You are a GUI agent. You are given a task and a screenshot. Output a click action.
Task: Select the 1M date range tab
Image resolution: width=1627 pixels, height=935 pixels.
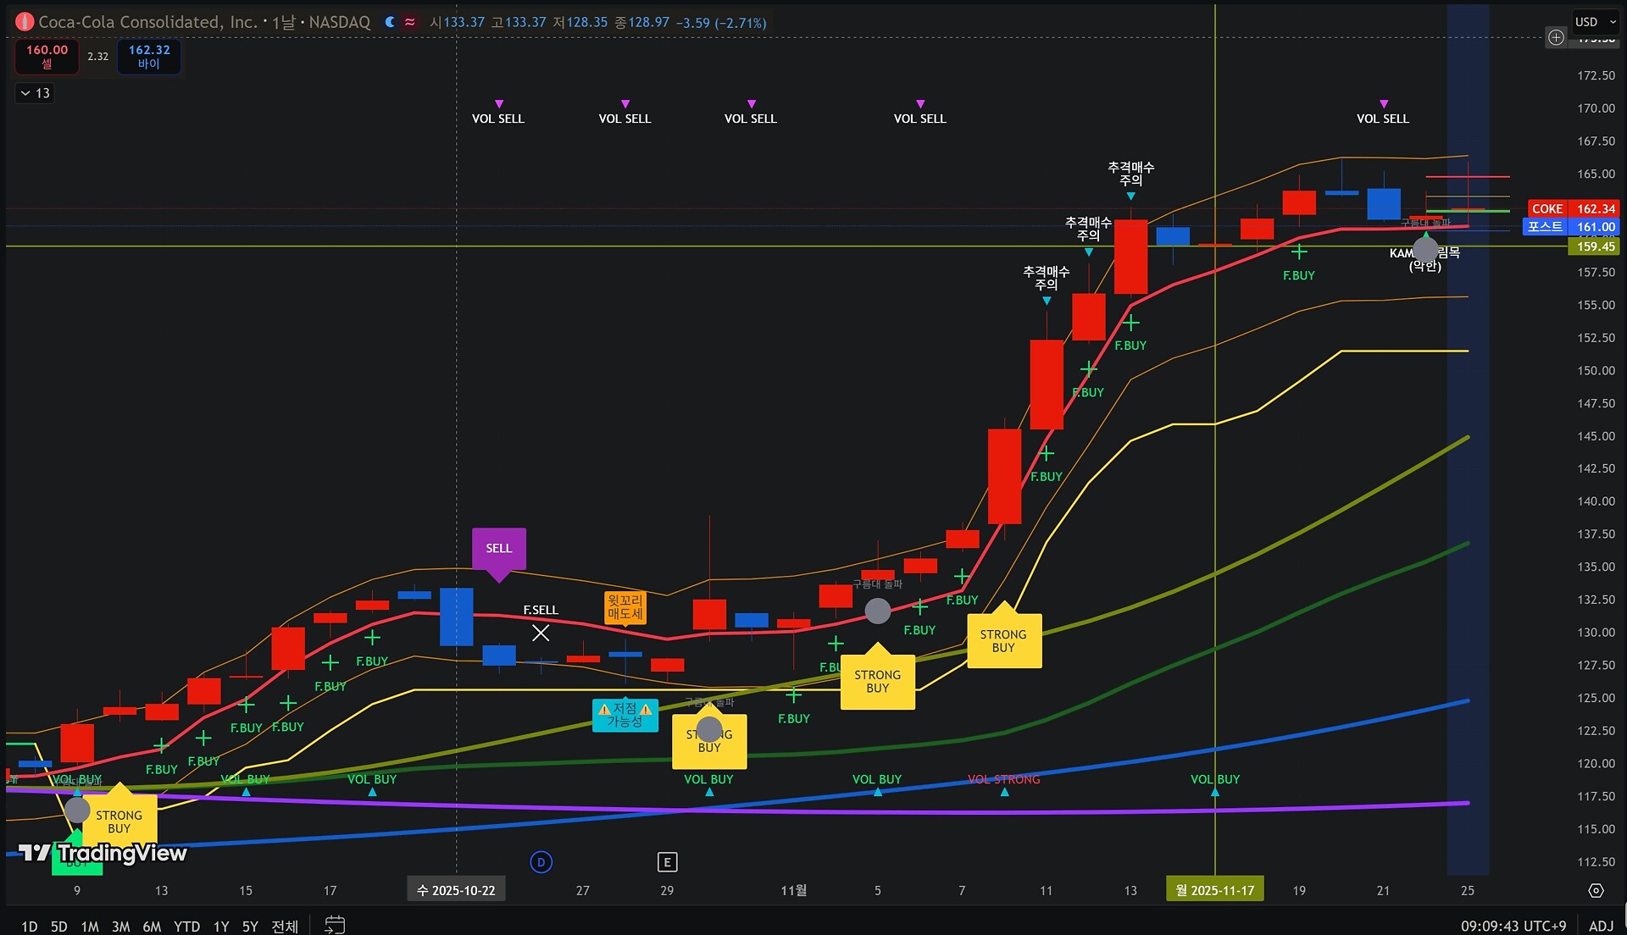(90, 926)
